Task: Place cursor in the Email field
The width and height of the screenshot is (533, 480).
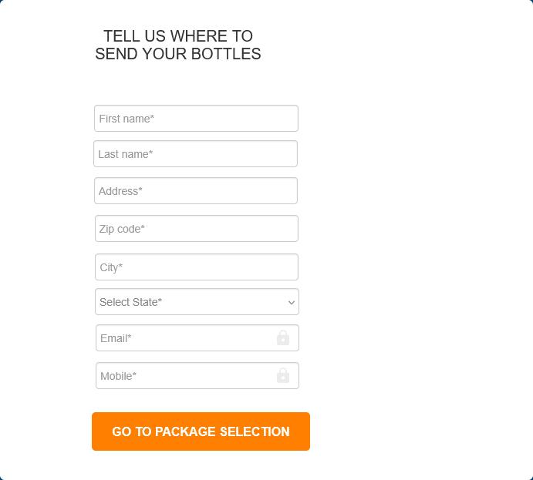Action: 197,337
